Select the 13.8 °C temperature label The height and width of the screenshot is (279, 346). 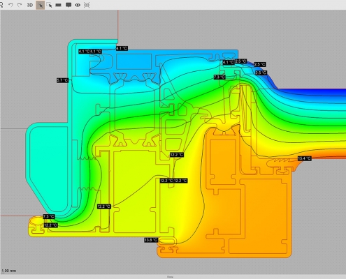[x=151, y=240]
